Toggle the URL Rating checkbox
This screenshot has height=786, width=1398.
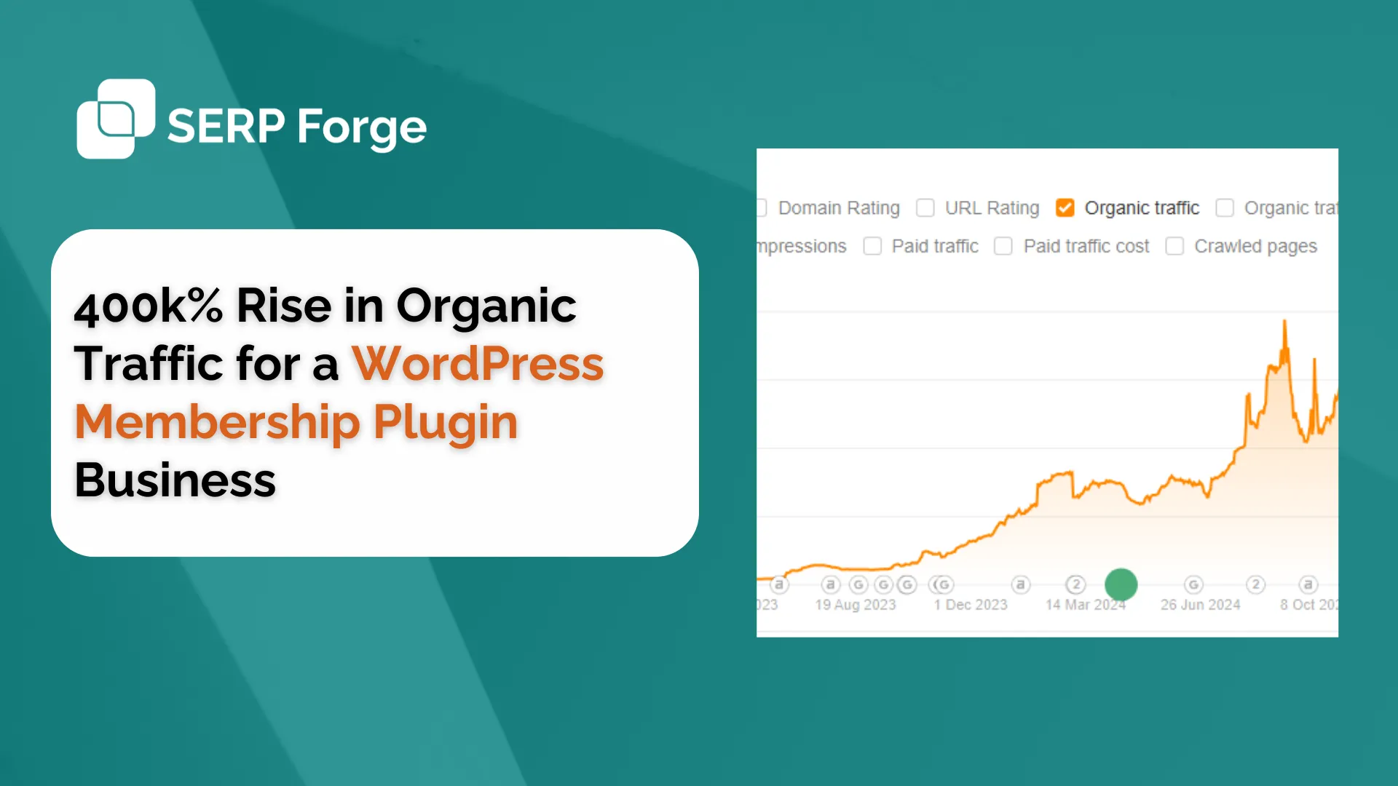pos(924,208)
